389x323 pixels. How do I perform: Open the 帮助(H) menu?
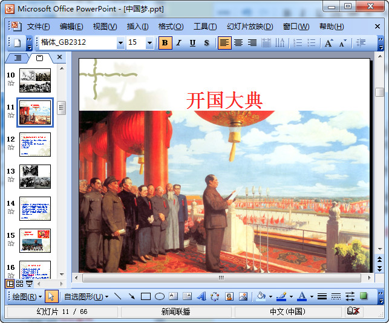click(x=332, y=26)
